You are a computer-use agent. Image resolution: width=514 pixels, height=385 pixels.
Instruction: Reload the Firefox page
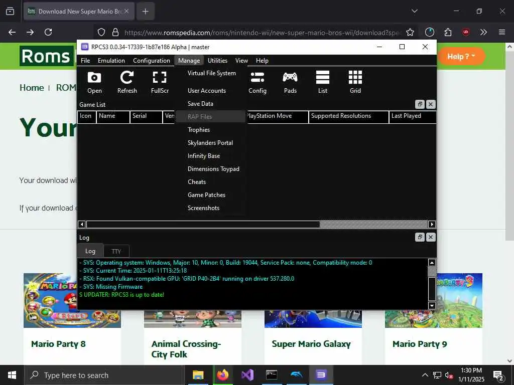pos(48,32)
